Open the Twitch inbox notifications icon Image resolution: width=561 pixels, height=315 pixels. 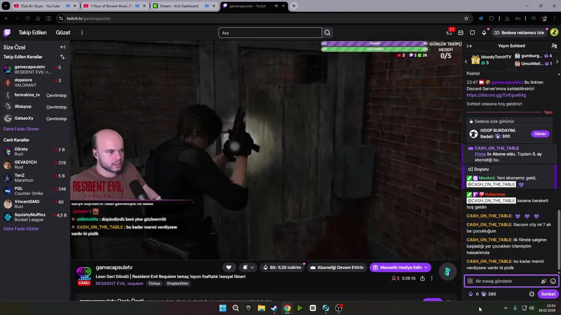click(461, 32)
